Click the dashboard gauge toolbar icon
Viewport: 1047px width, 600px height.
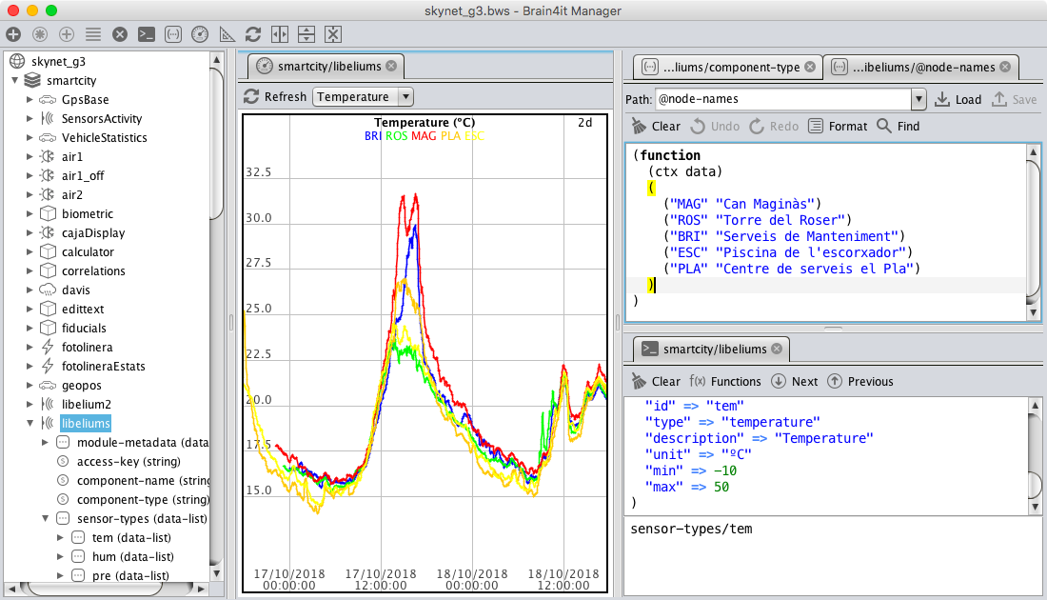tap(200, 34)
